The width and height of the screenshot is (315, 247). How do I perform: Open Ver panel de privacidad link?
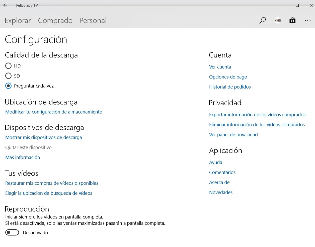tap(233, 134)
